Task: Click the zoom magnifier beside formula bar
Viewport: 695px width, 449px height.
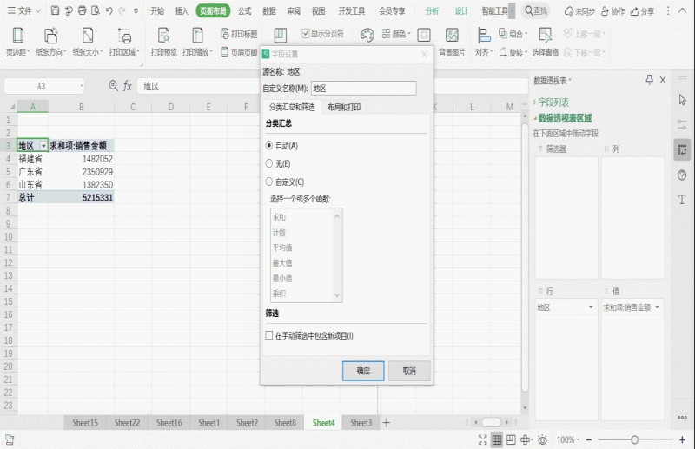Action: [x=114, y=86]
